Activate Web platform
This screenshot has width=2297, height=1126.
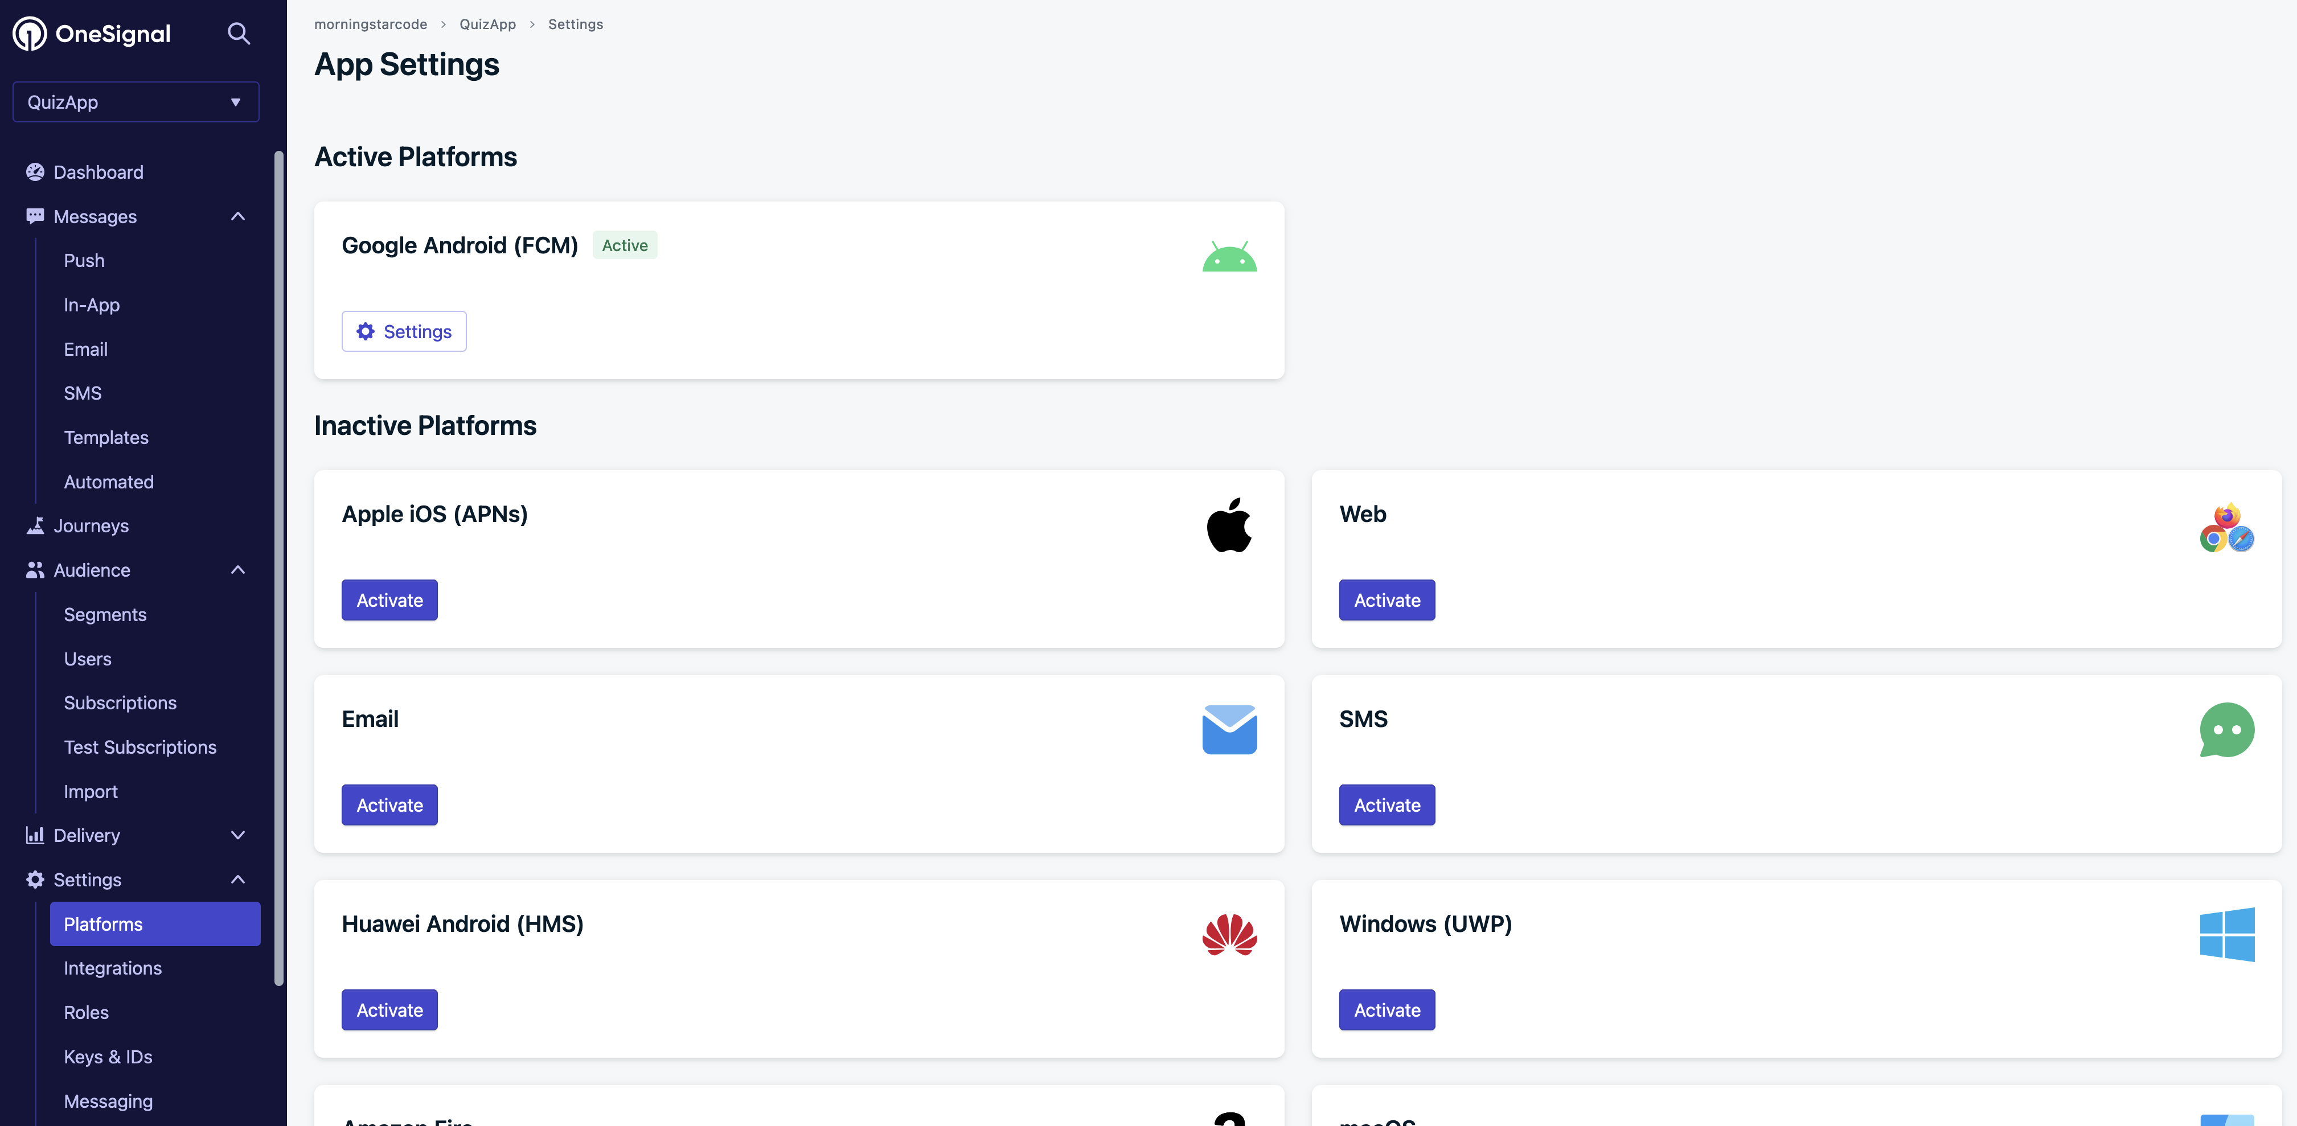(1387, 600)
